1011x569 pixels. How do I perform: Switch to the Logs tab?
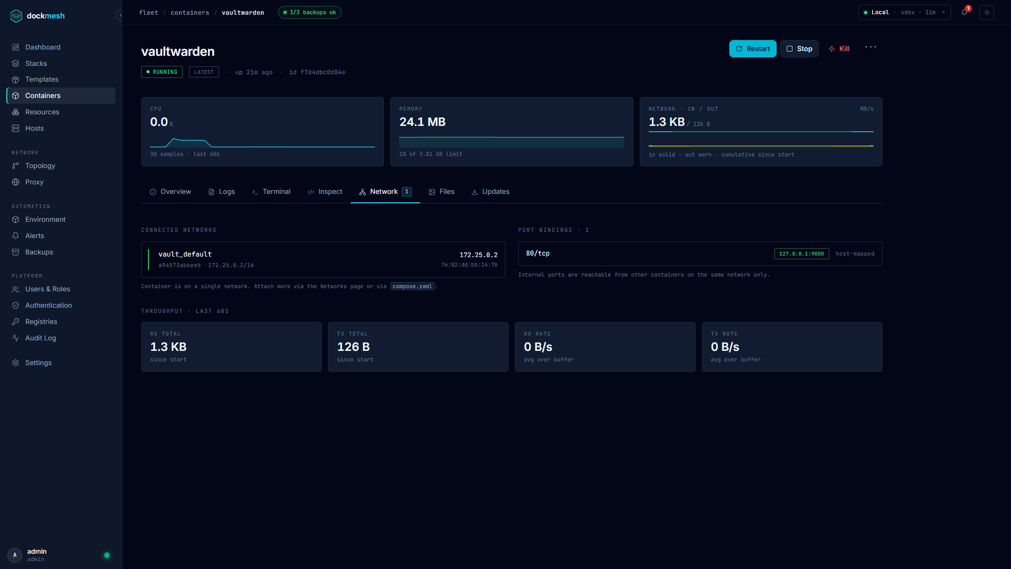pos(222,192)
